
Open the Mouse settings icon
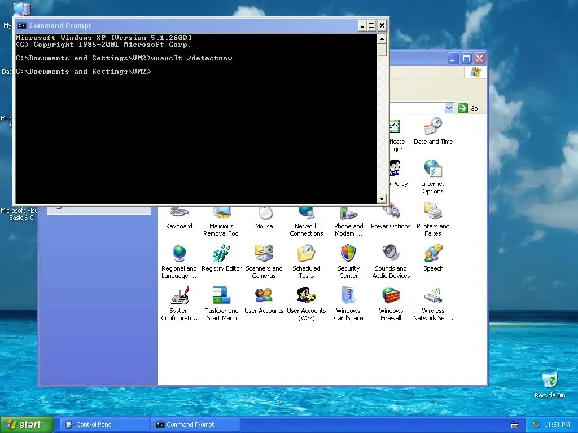[x=264, y=218]
